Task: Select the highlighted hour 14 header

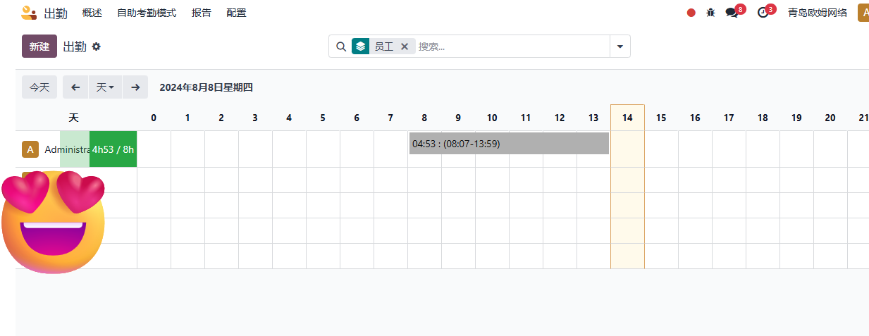Action: pos(627,118)
